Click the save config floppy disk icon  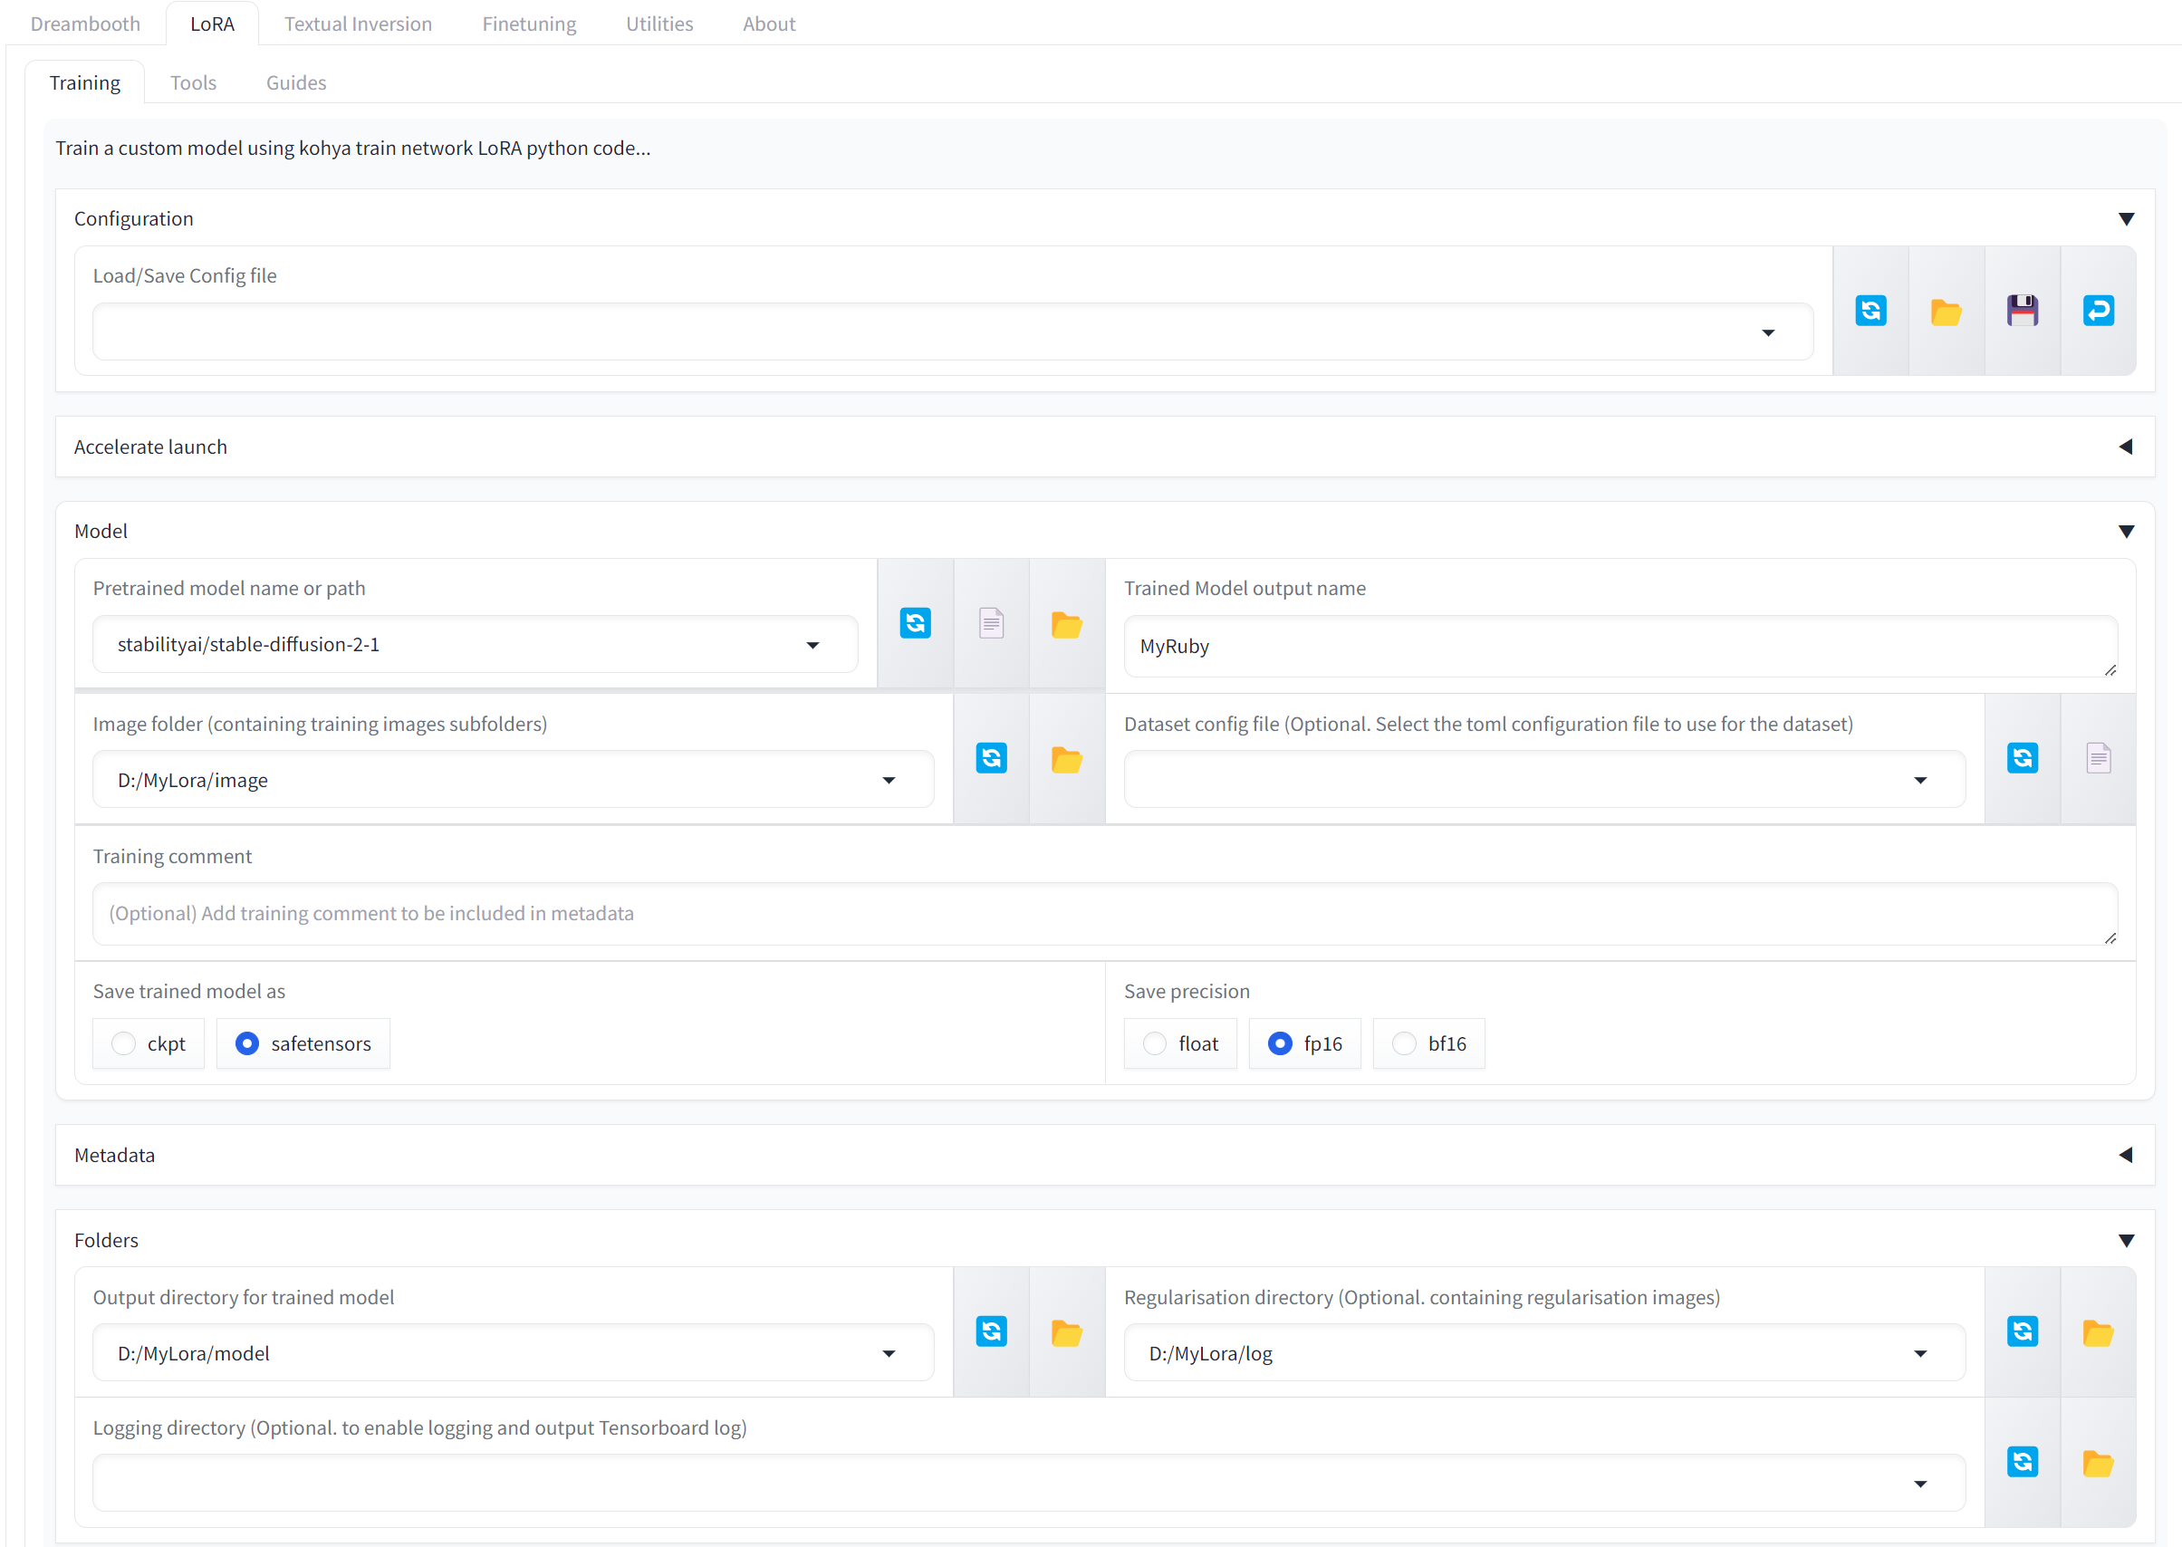2021,311
